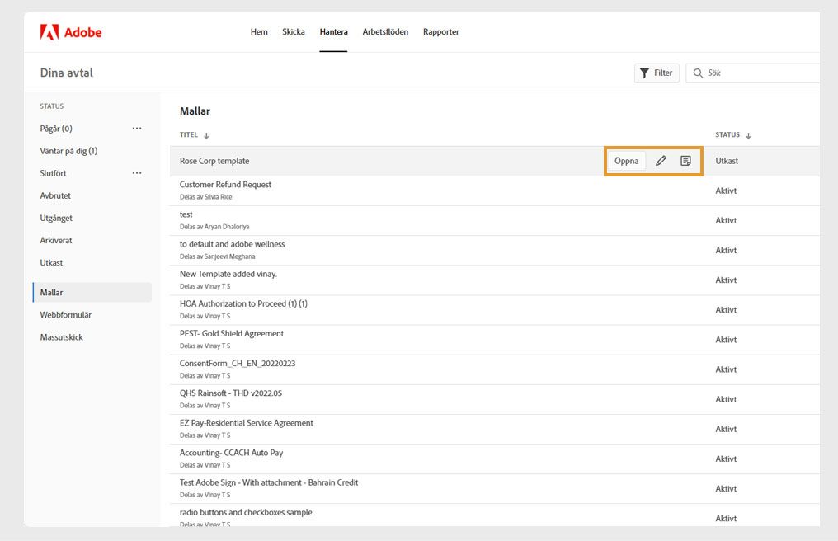Click the Öppna button

click(x=627, y=161)
